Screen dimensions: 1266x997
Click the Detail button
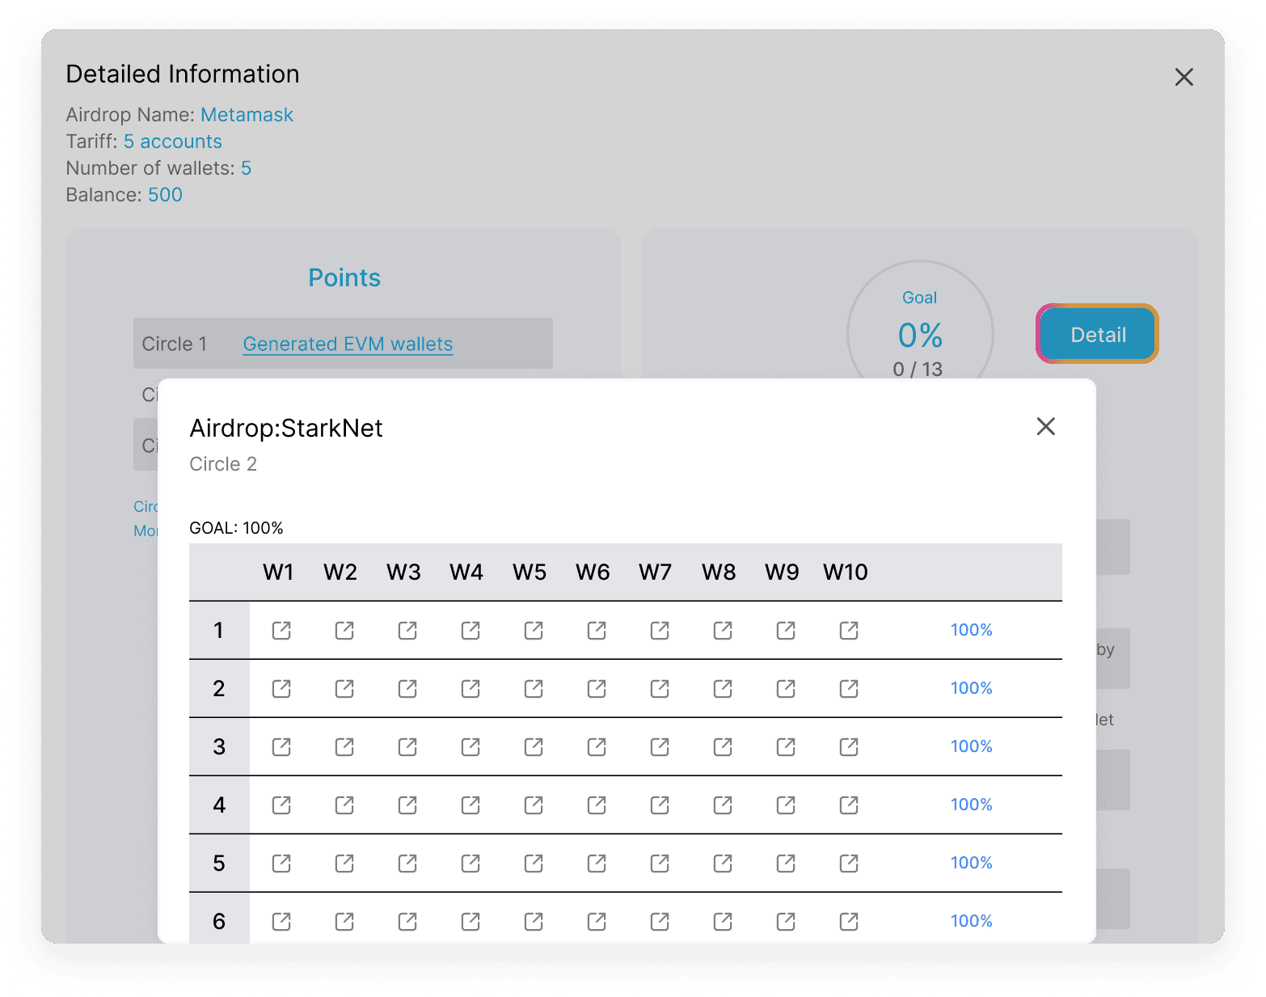coord(1097,334)
